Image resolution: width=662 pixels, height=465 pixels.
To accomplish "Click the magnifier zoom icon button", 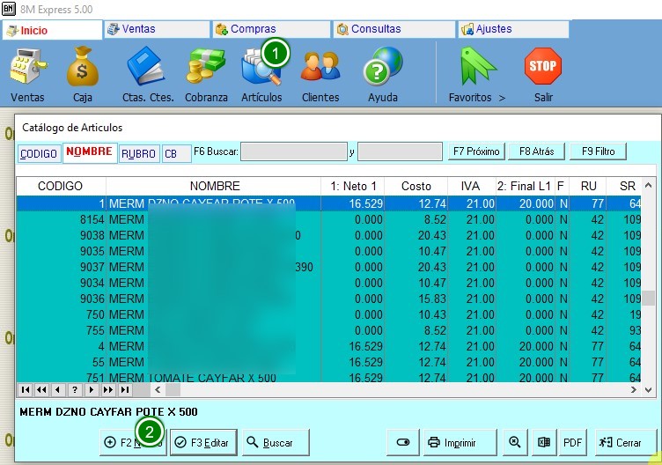I will tap(514, 442).
